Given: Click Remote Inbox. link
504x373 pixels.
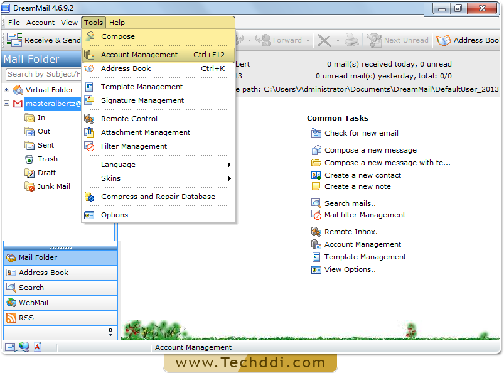Looking at the screenshot, I should (x=351, y=232).
